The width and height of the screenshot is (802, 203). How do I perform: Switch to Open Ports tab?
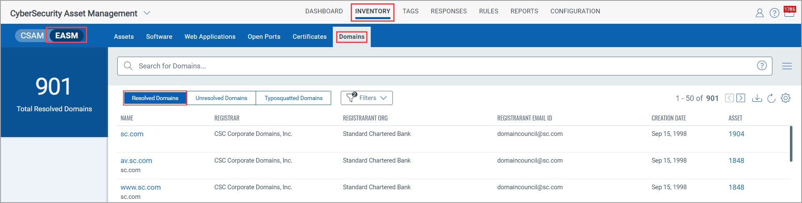coord(264,37)
